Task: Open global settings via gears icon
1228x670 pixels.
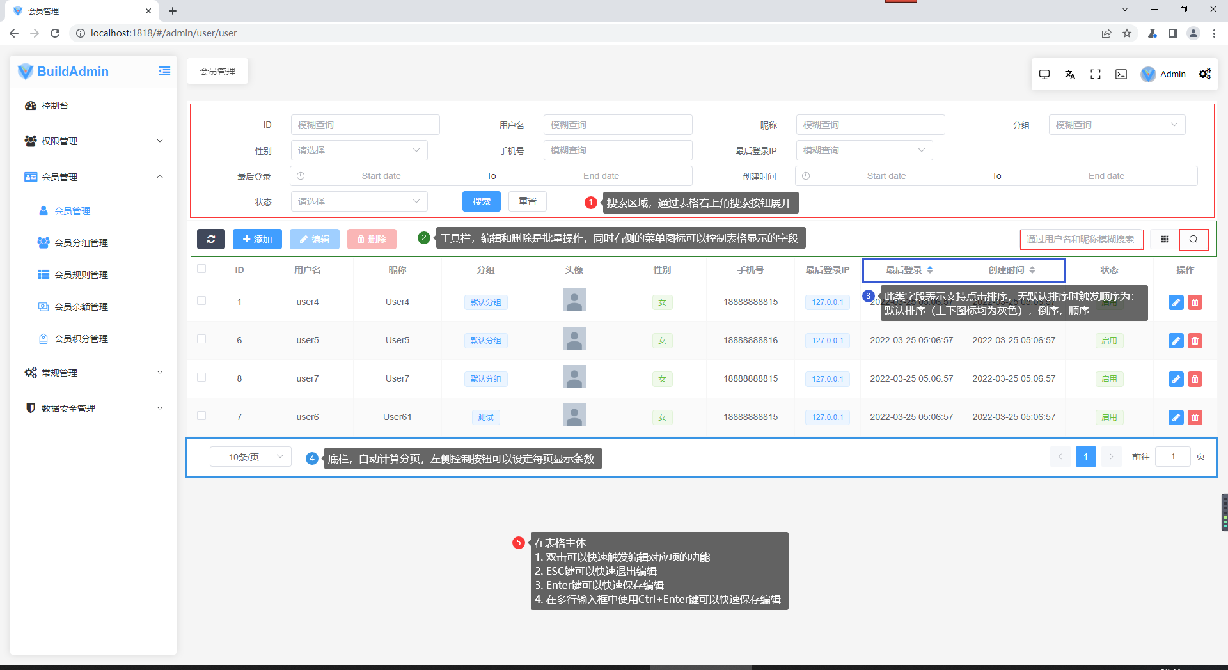Action: pos(1205,74)
